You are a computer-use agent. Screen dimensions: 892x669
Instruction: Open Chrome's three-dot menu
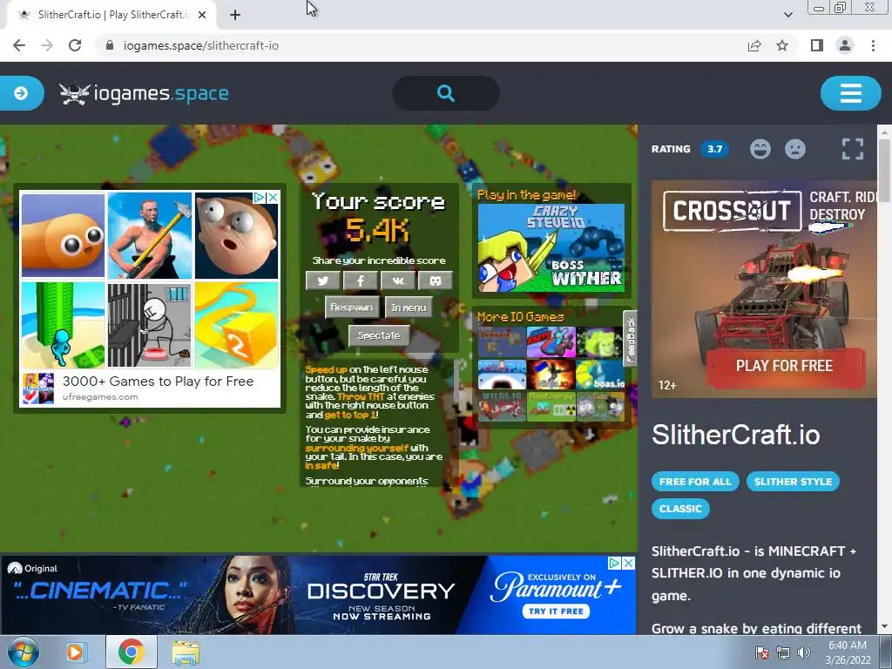873,45
